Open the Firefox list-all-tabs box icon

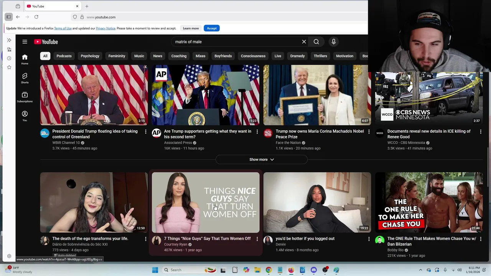coord(18,6)
